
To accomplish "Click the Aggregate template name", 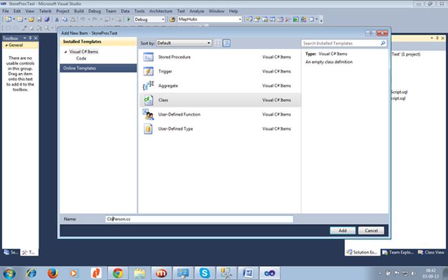I will pos(168,86).
